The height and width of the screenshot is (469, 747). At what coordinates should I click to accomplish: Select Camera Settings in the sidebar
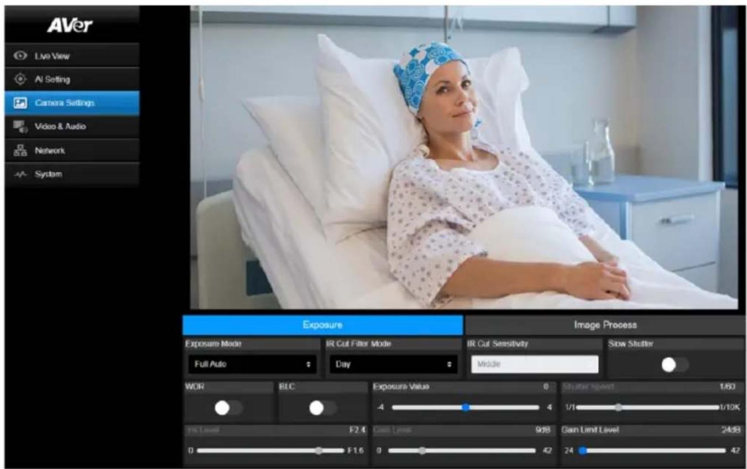click(x=72, y=103)
